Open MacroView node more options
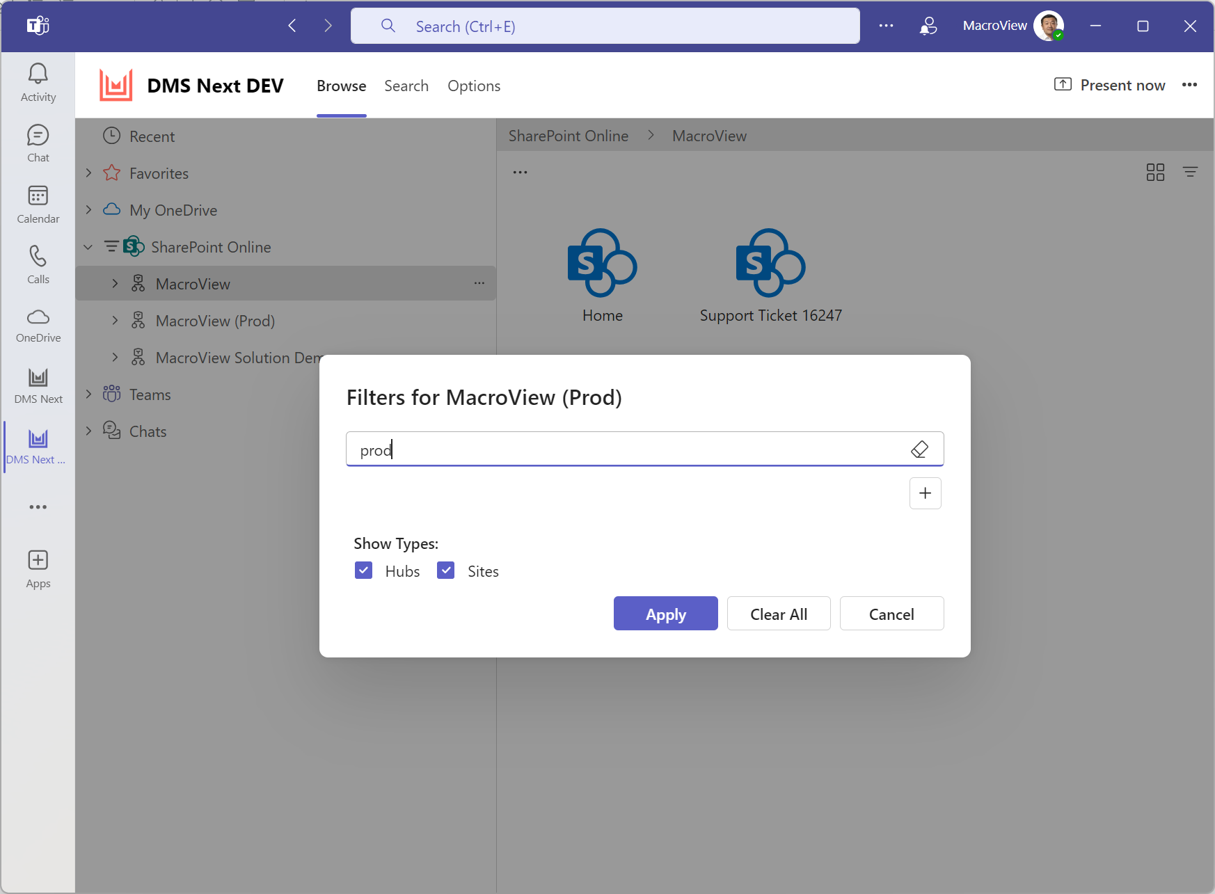1215x894 pixels. 479,283
